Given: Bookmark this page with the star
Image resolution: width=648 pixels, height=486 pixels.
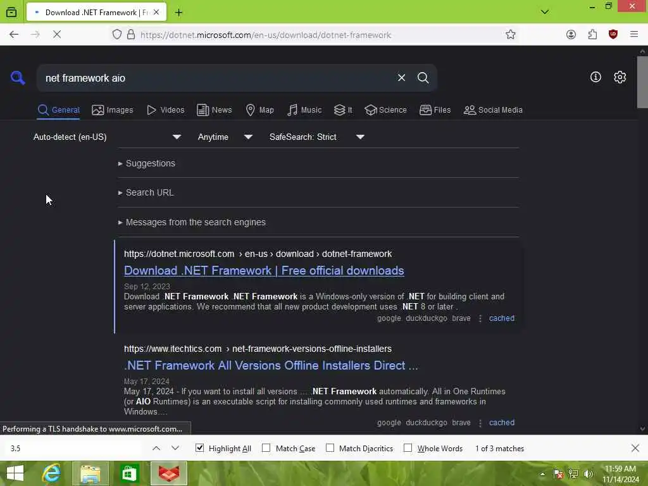Looking at the screenshot, I should [x=511, y=35].
